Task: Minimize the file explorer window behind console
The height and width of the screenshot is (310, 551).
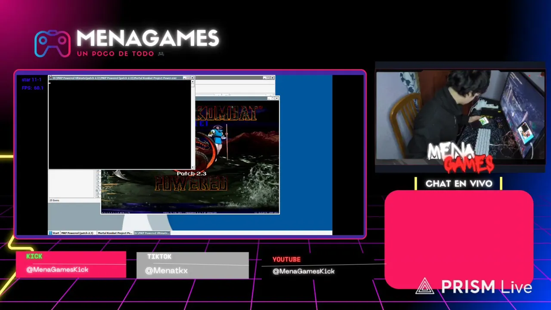Action: pos(264,78)
